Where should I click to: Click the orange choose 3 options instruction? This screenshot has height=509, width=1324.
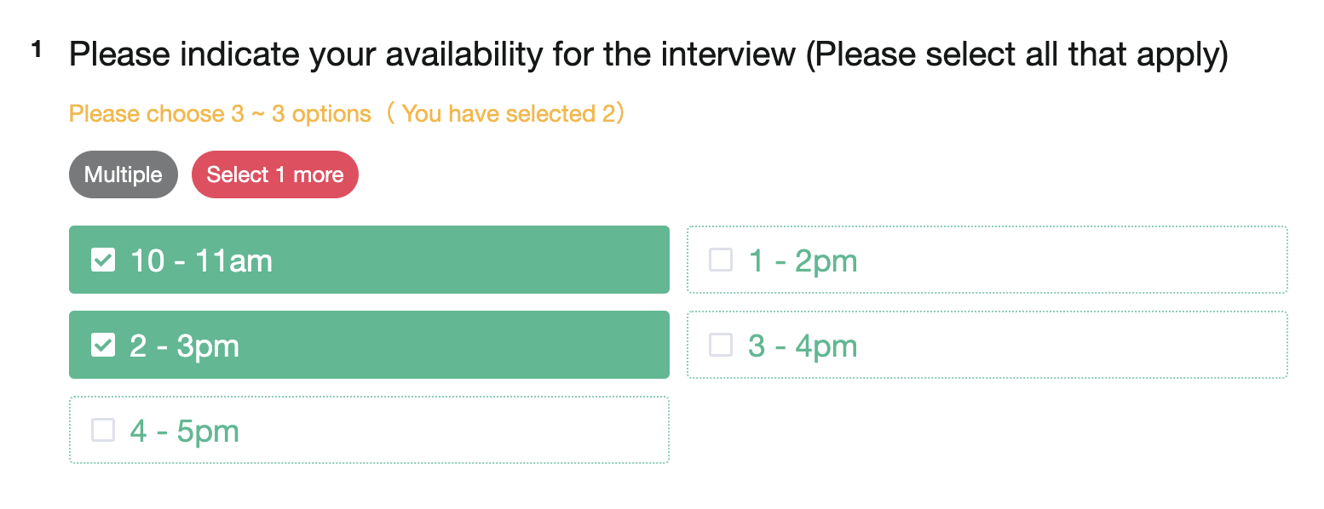220,113
